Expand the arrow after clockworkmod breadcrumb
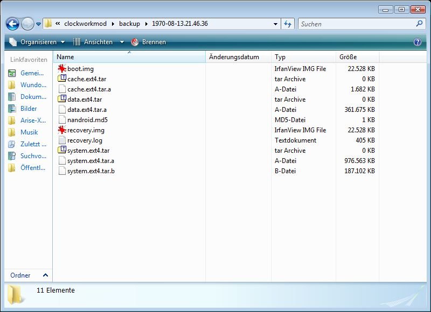The height and width of the screenshot is (312, 431). coord(113,24)
